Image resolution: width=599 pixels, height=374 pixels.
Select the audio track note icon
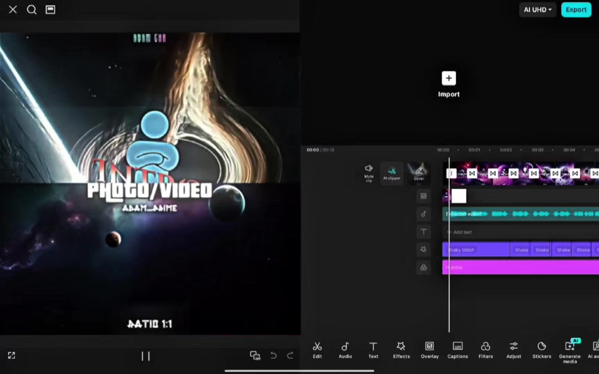(424, 214)
